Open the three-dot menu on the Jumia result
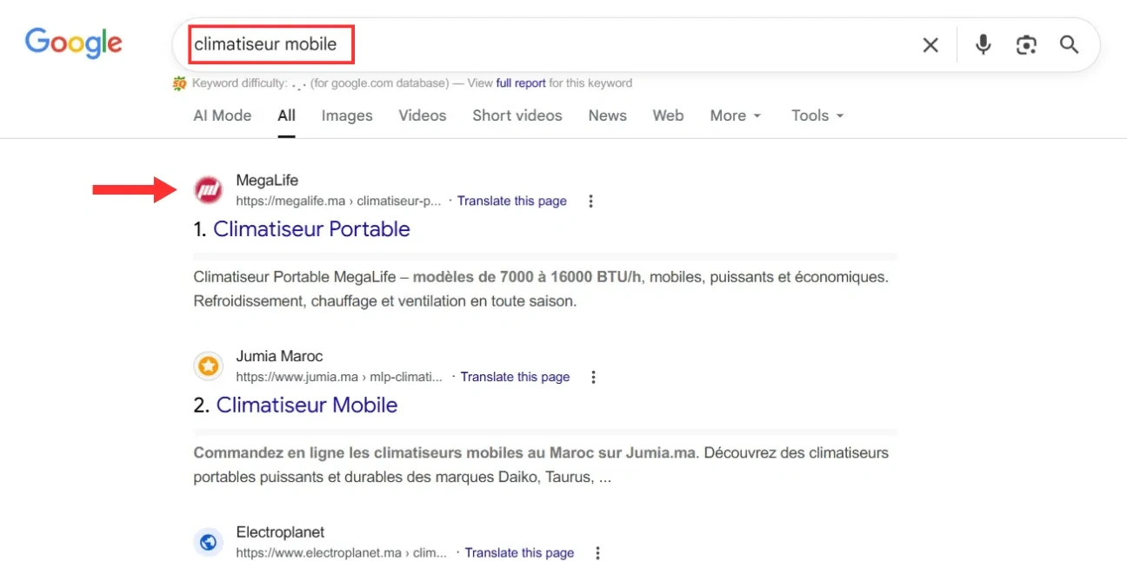 [594, 377]
